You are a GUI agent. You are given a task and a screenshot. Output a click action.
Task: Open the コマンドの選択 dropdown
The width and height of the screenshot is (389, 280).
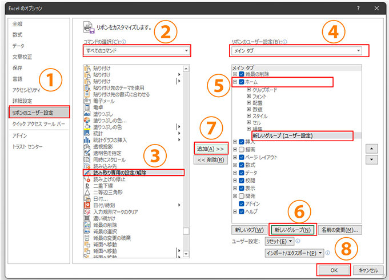click(137, 51)
